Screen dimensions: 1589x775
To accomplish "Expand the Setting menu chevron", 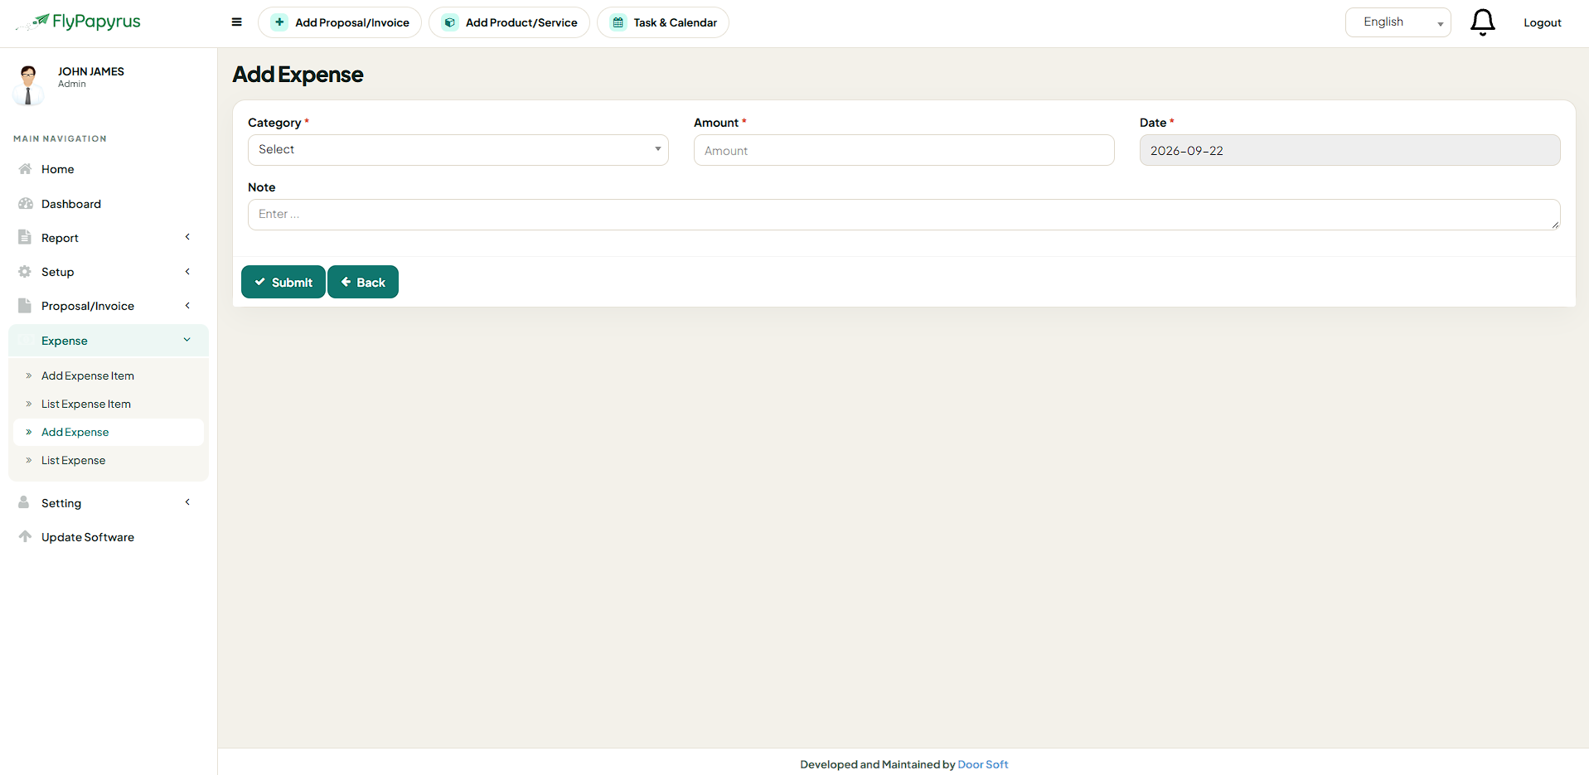I will click(x=188, y=502).
